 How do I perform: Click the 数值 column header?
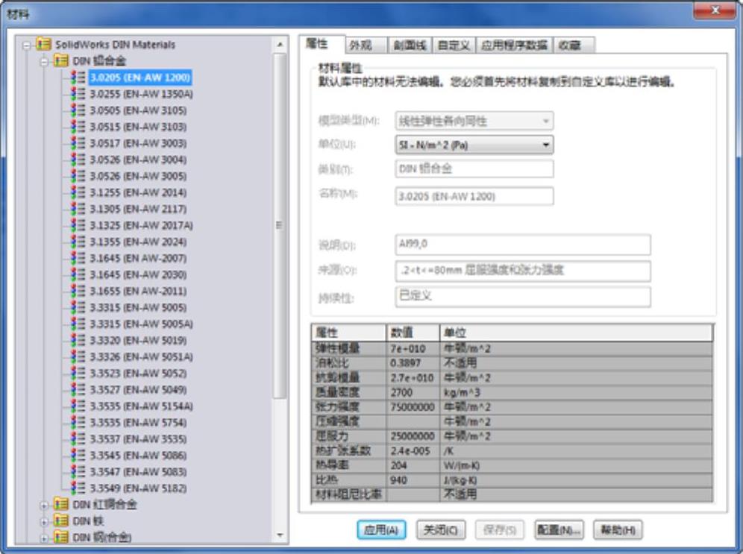(413, 333)
